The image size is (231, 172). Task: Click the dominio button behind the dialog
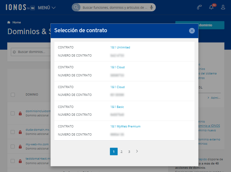click(x=211, y=25)
